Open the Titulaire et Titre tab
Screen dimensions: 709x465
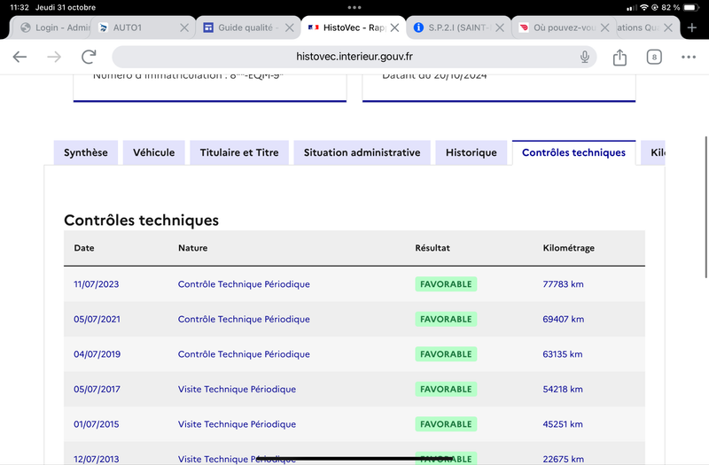click(239, 152)
